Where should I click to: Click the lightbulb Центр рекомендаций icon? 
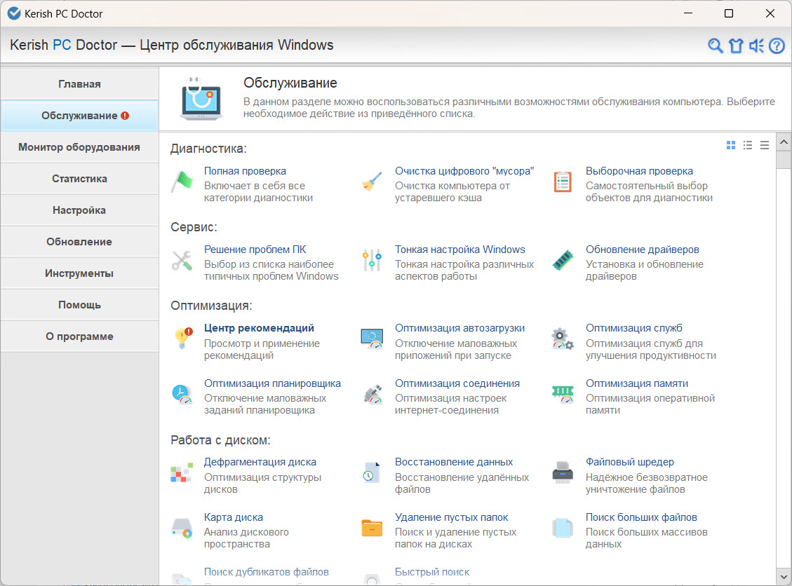click(182, 338)
